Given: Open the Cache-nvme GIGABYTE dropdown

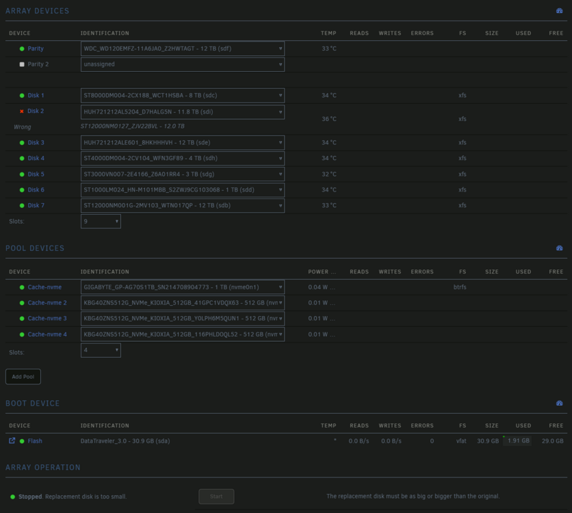Looking at the screenshot, I should click(183, 287).
